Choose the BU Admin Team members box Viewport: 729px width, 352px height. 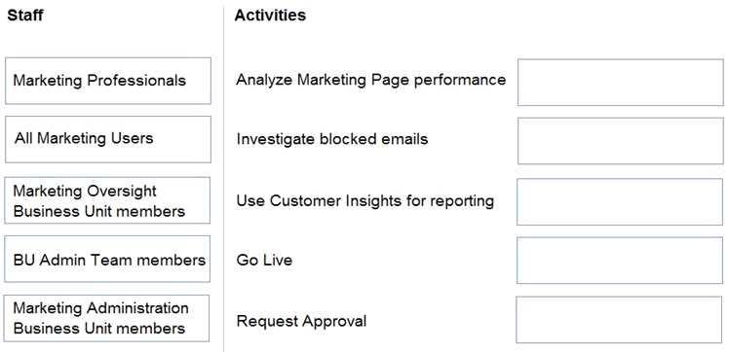[107, 259]
